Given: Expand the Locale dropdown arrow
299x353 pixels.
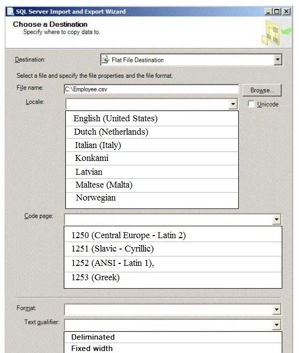Looking at the screenshot, I should point(233,104).
